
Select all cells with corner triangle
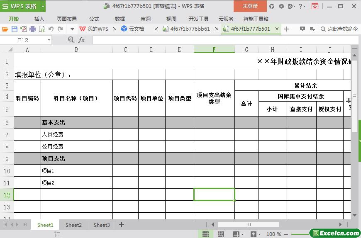(x=10, y=49)
